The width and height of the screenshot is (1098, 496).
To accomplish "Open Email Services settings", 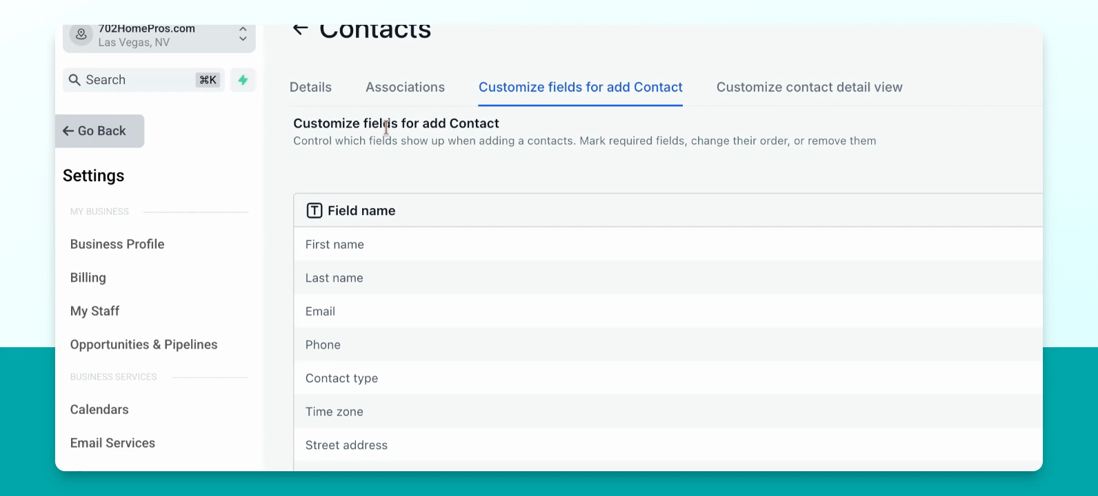I will point(112,443).
